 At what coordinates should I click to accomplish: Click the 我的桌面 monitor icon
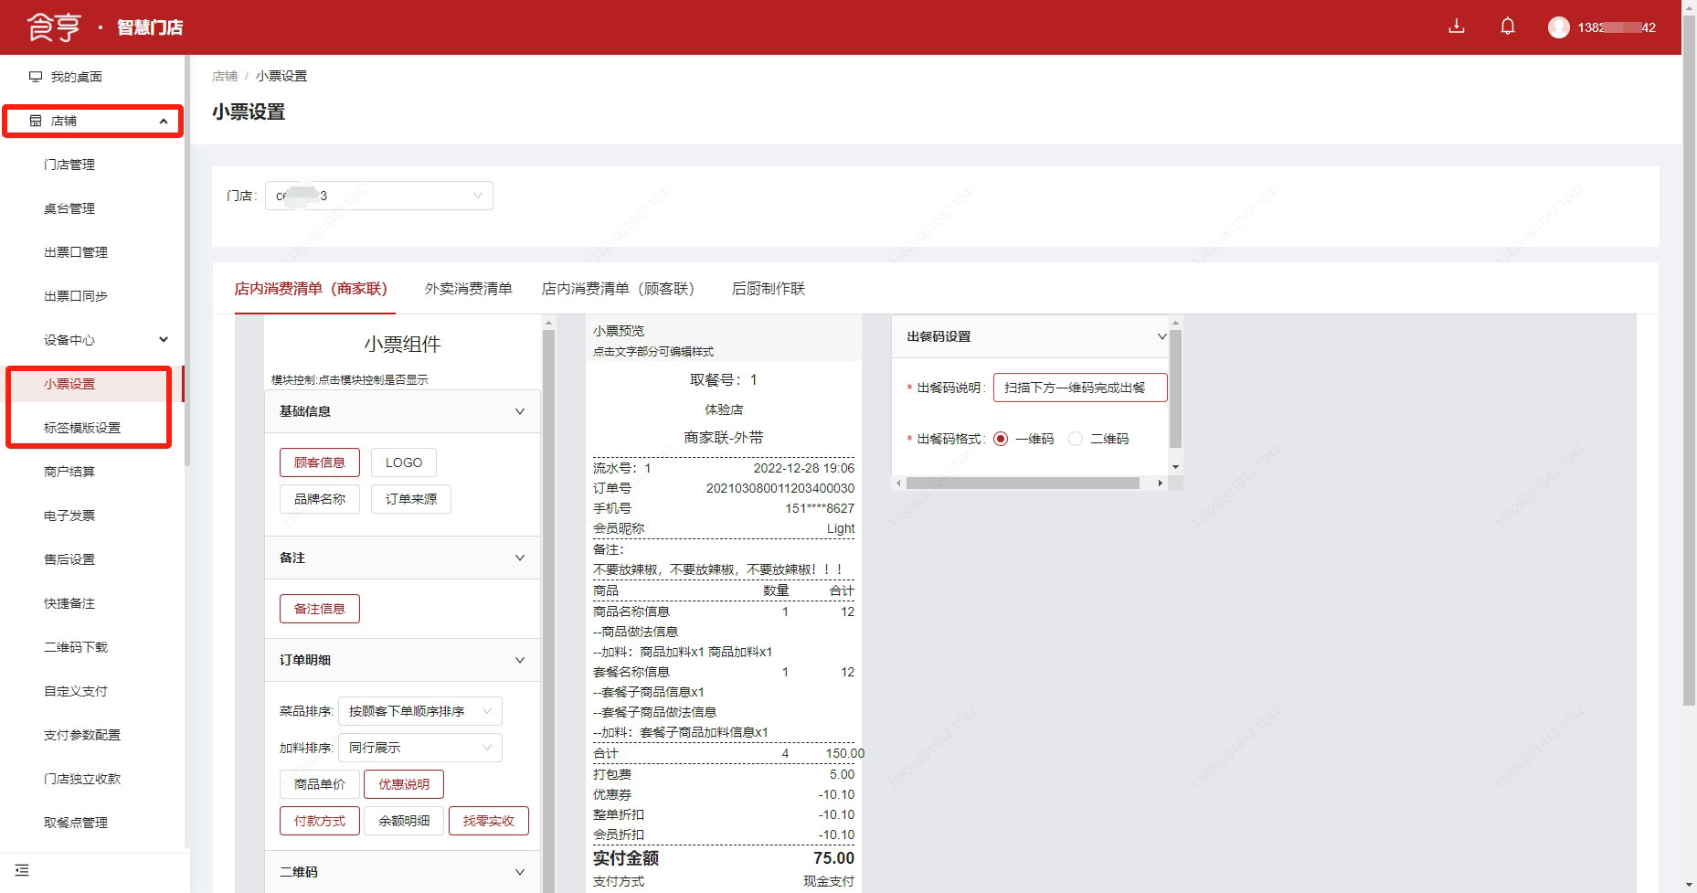tap(36, 77)
